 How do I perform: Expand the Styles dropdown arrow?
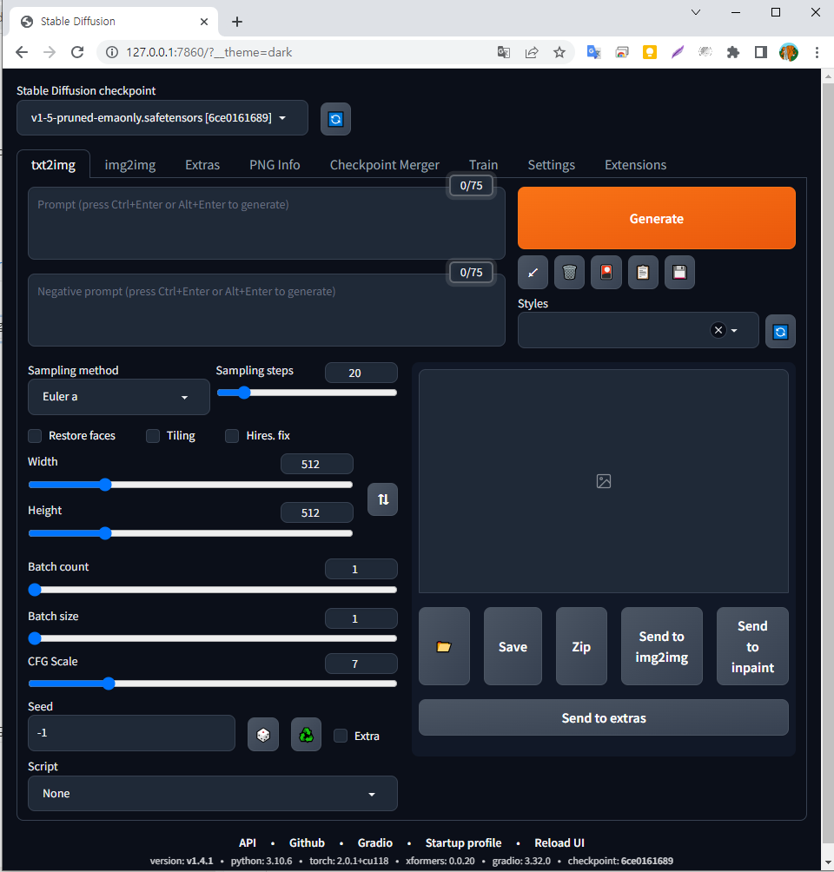734,330
